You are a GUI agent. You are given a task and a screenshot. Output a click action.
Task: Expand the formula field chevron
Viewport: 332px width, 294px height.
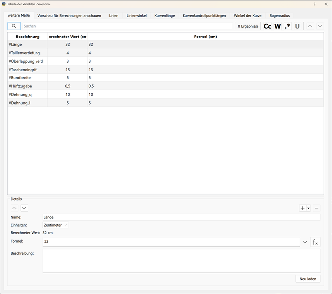pos(305,242)
